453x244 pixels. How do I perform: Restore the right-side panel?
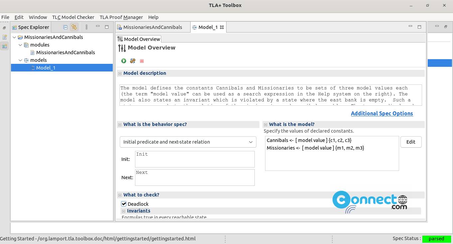pyautogui.click(x=446, y=27)
